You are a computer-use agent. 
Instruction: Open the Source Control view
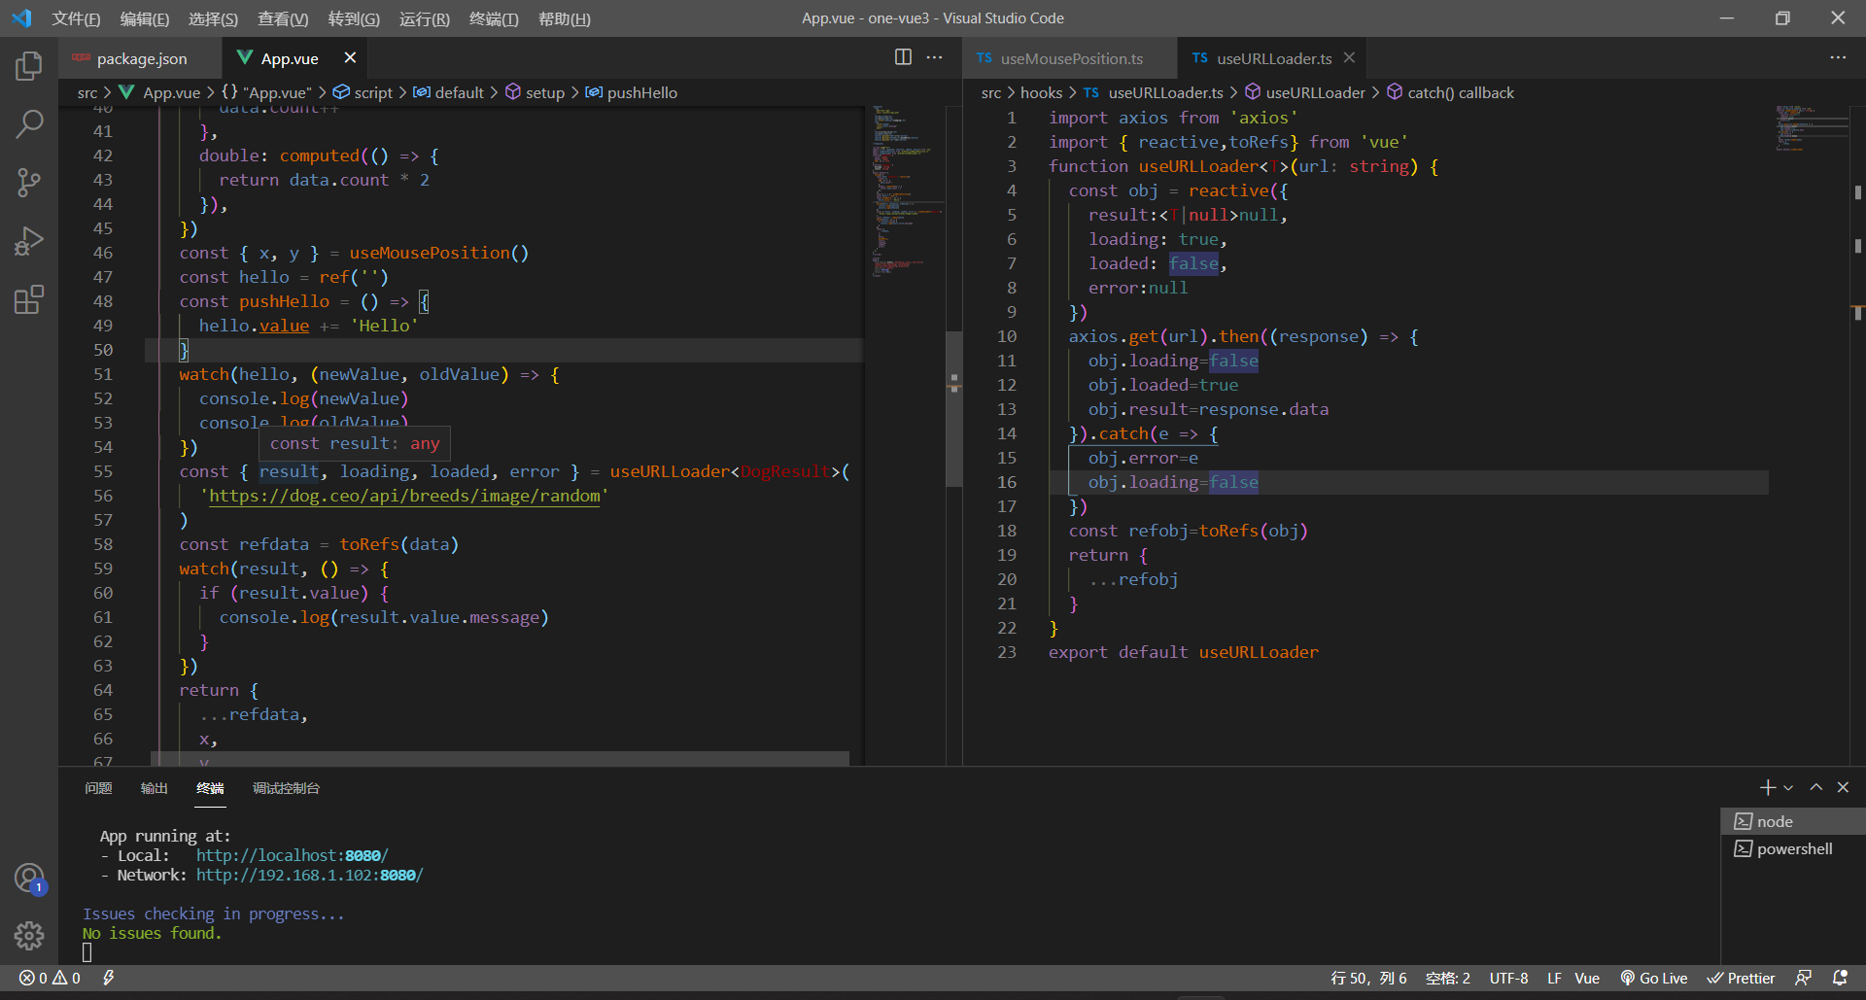coord(29,183)
